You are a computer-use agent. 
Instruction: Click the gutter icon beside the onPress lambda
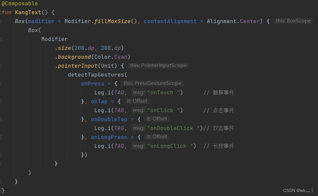point(2,83)
